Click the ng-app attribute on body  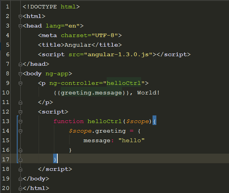(57, 74)
